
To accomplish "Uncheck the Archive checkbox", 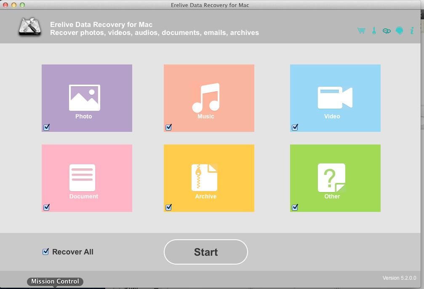I will (169, 207).
